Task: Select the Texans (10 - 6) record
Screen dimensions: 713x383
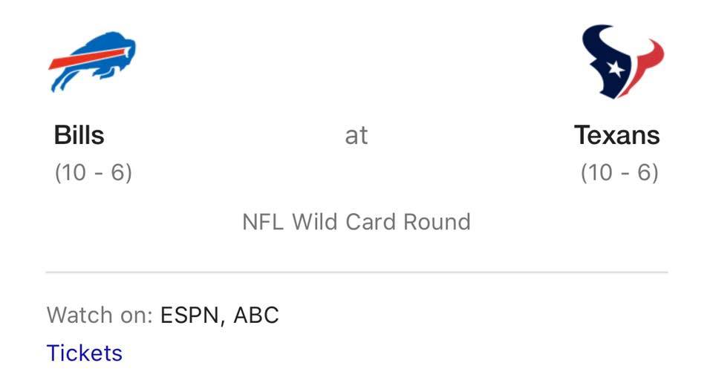Action: click(x=619, y=172)
